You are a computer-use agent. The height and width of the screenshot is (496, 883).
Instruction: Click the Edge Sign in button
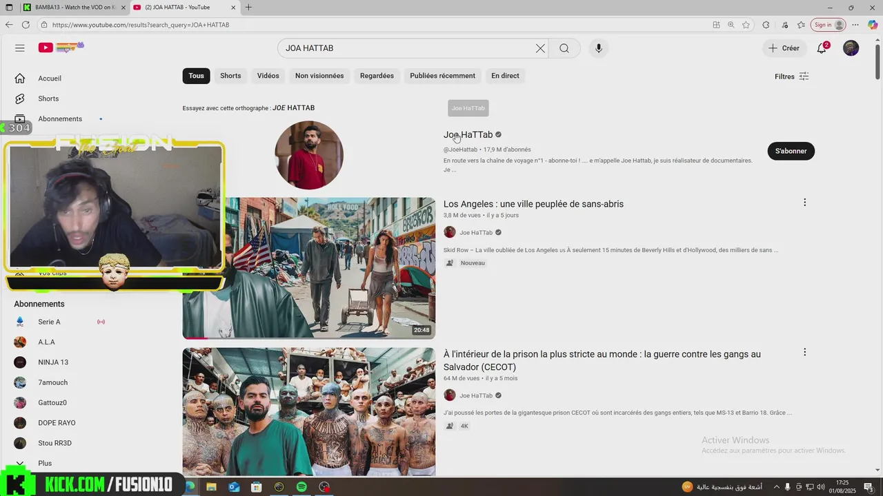point(828,25)
